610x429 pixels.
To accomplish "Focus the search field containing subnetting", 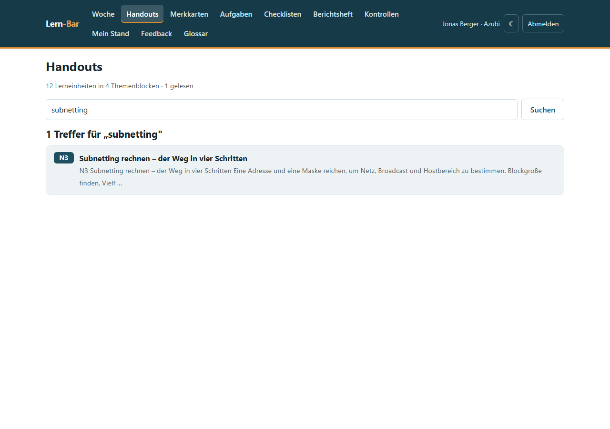I will coord(282,110).
